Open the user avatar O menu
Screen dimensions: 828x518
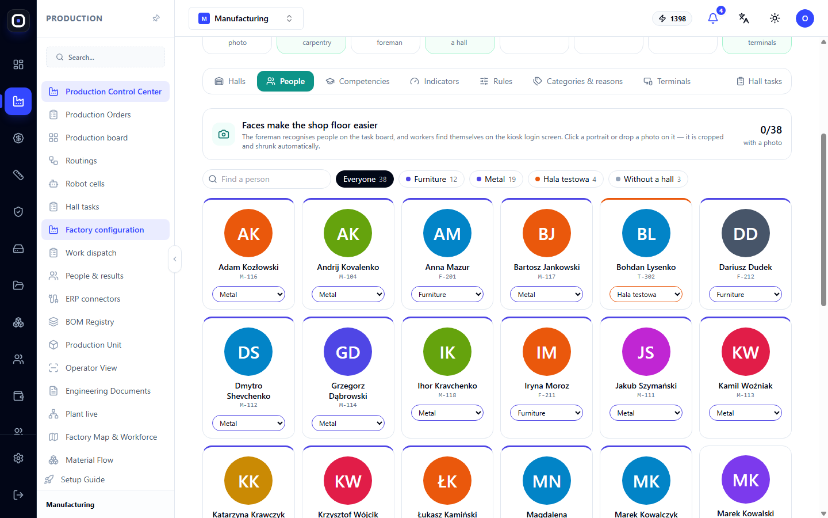pyautogui.click(x=805, y=18)
